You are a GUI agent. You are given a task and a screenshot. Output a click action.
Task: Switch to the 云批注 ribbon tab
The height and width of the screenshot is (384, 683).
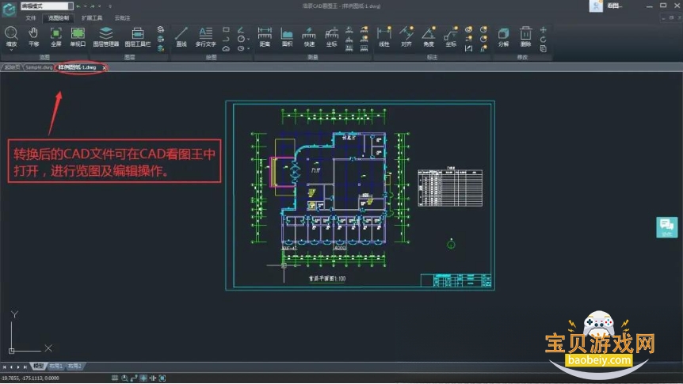122,18
